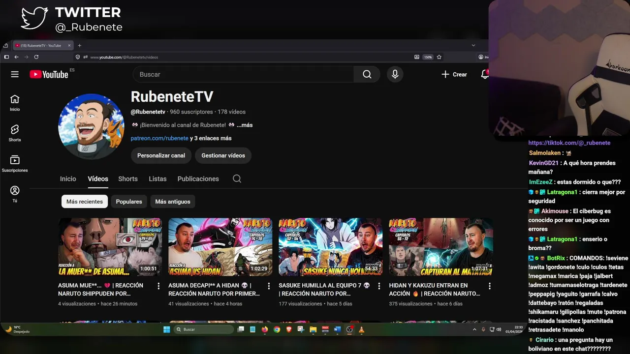Open the SASUKE NUNCA VOLVERÁ thumbnail
Viewport: 630px width, 354px height.
point(330,247)
